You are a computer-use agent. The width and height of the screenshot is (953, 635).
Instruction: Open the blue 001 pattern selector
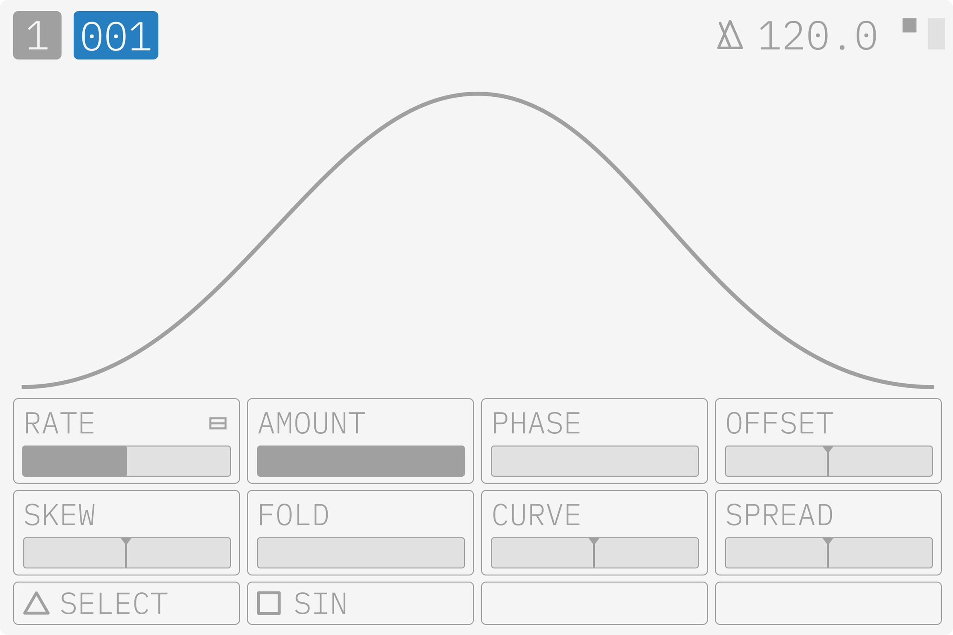point(116,36)
